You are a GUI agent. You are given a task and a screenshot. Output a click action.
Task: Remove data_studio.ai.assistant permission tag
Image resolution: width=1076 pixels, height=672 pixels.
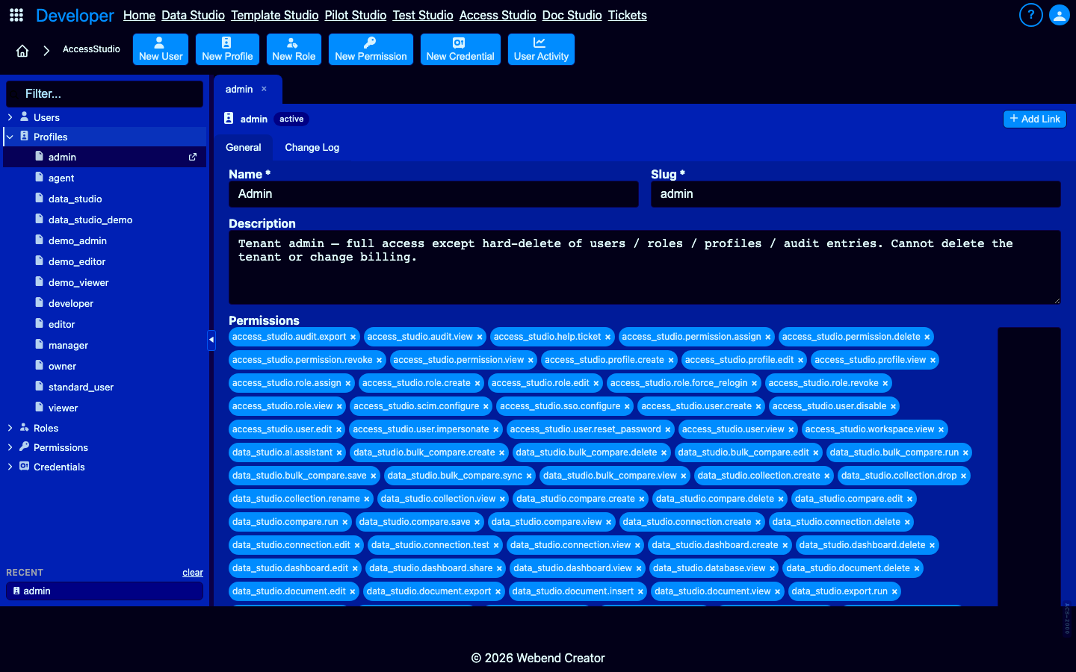339,453
